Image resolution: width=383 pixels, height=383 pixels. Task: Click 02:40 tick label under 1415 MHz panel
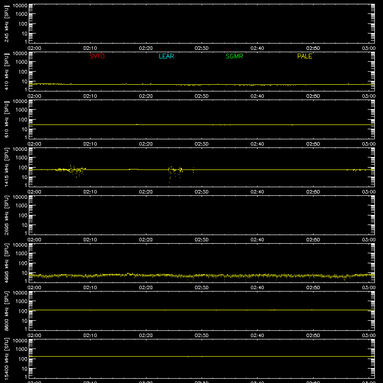[257, 192]
